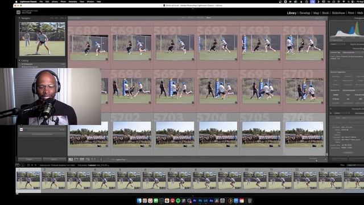Select grid photo 5694
This screenshot has height=205, width=364.
[304, 47]
